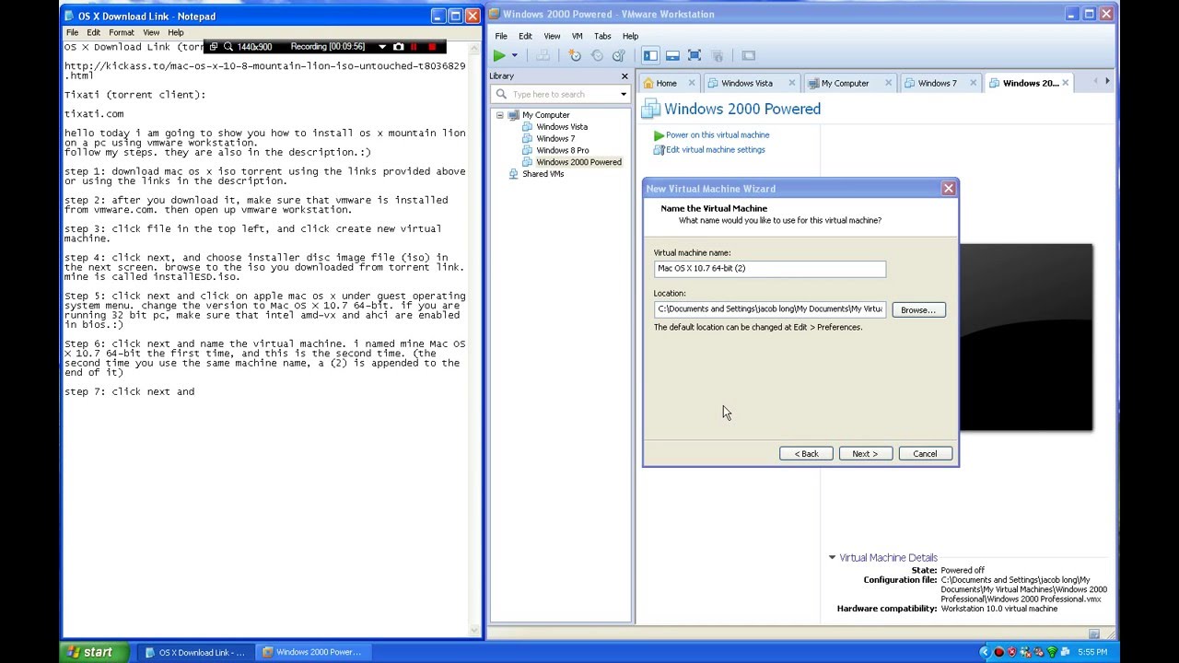Collapse the Virtual Machine Details section
Viewport: 1179px width, 663px height.
click(832, 557)
